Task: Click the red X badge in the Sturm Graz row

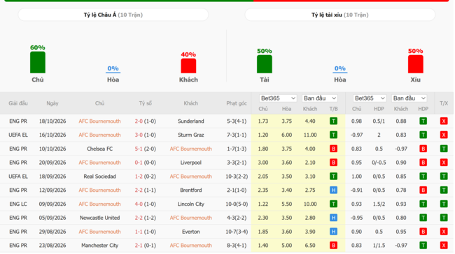Action: 444,135
